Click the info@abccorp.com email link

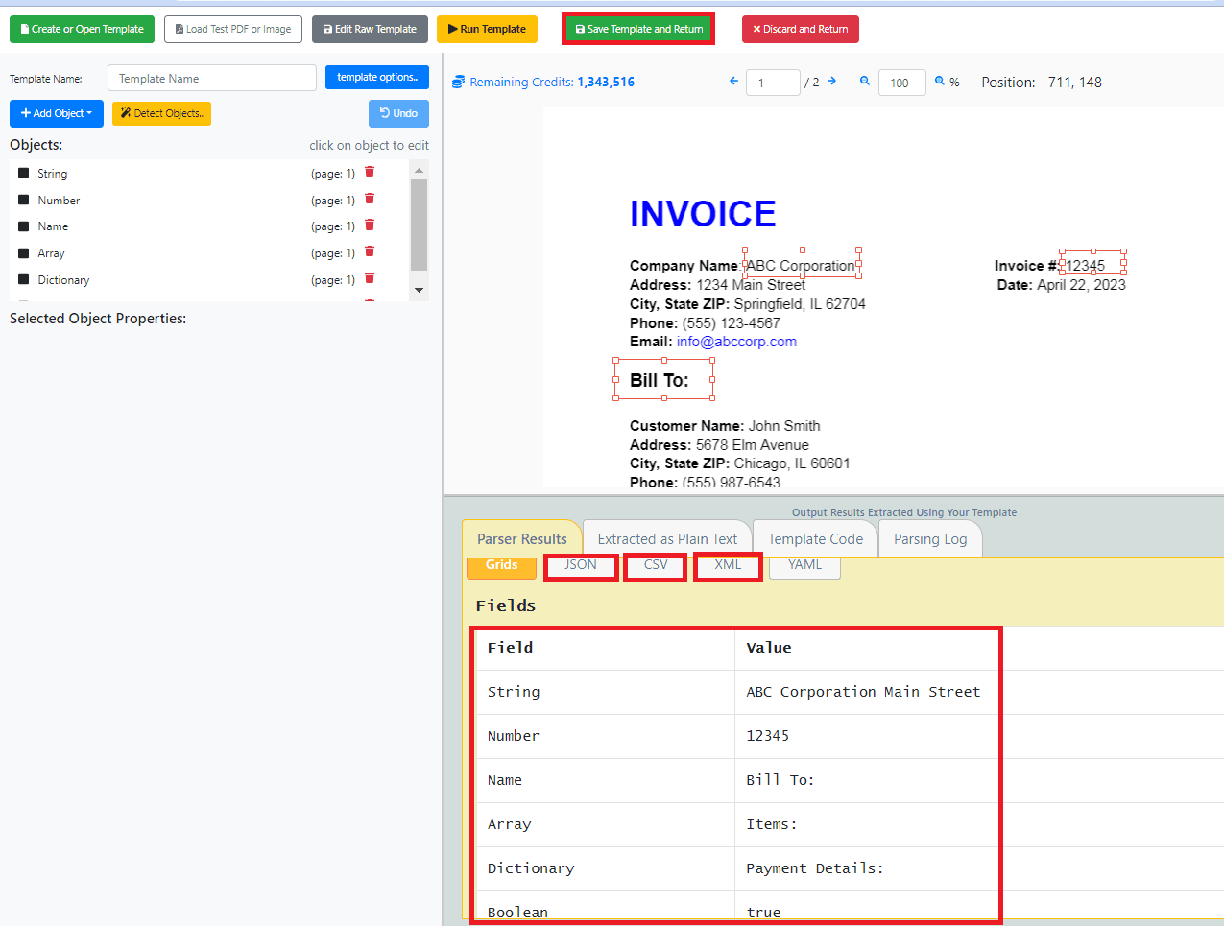click(x=736, y=342)
